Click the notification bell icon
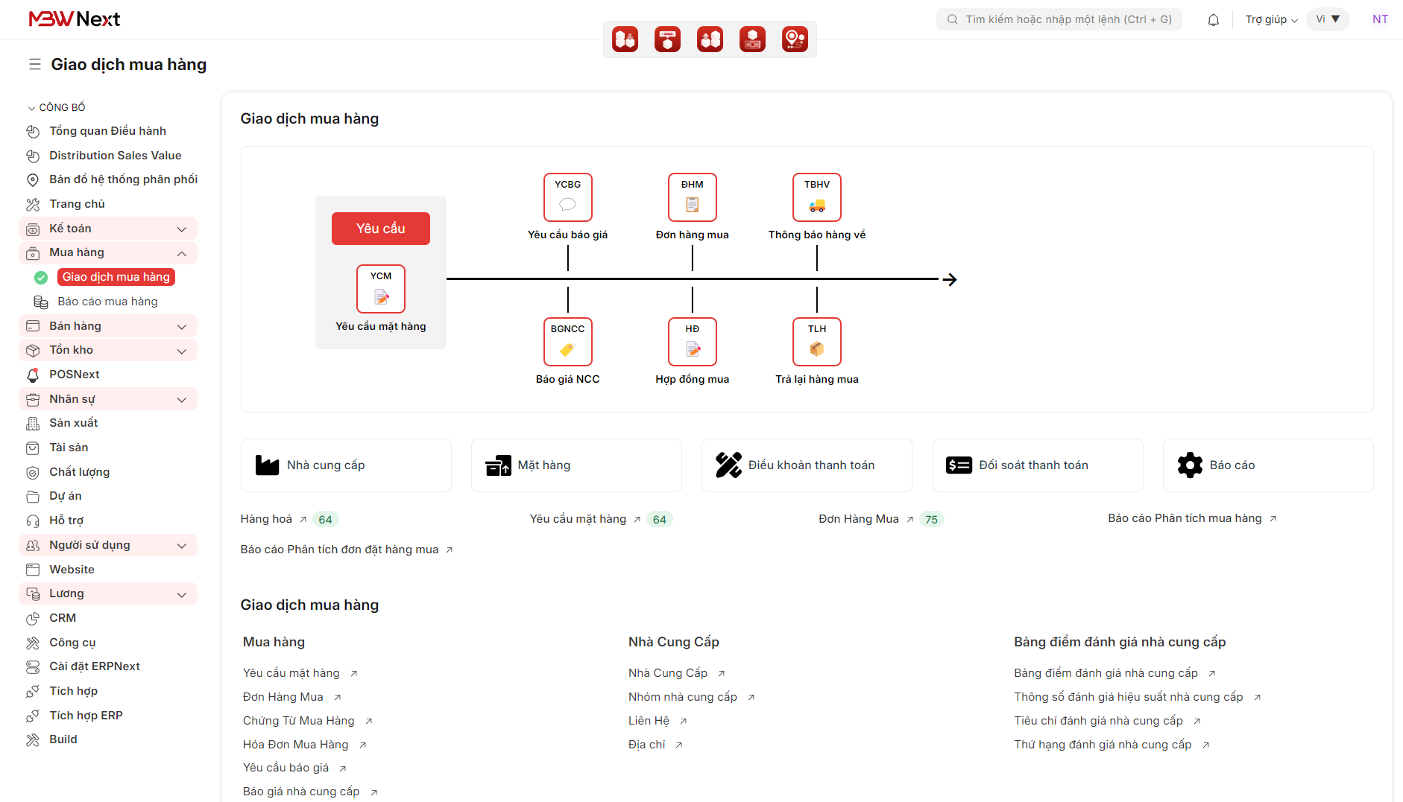This screenshot has height=802, width=1403. (x=1213, y=19)
